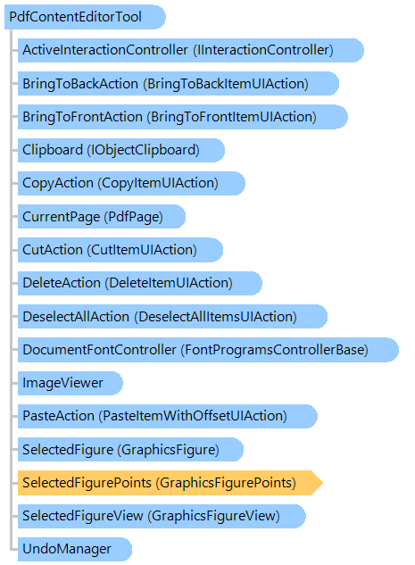Select the BringToFrontAction node
415x565 pixels.
(x=183, y=117)
